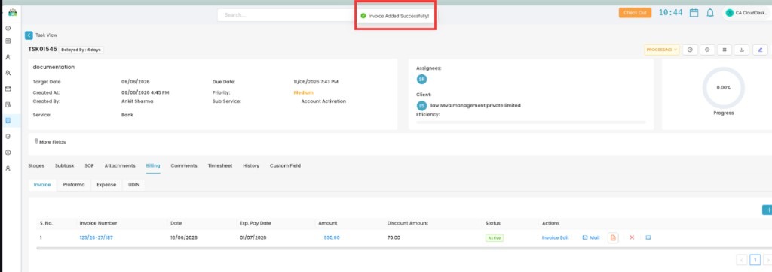Open the Timesheet tab

point(220,166)
